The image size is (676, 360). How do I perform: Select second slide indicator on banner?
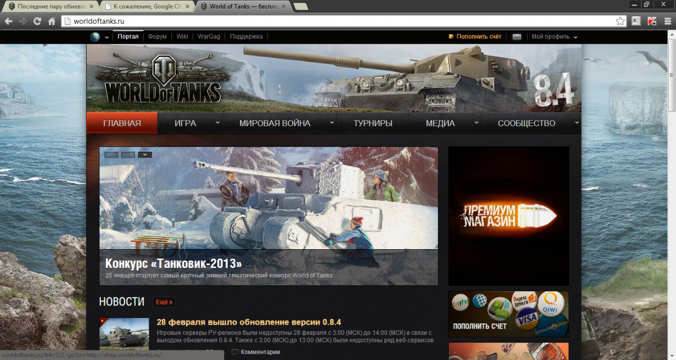[128, 154]
